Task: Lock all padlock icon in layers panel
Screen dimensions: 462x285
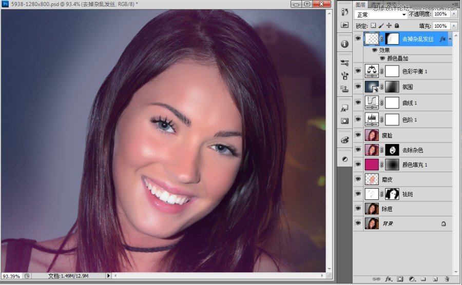Action: (397, 26)
